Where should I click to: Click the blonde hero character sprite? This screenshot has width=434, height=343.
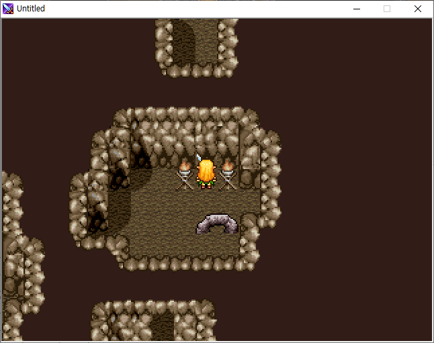coord(206,173)
